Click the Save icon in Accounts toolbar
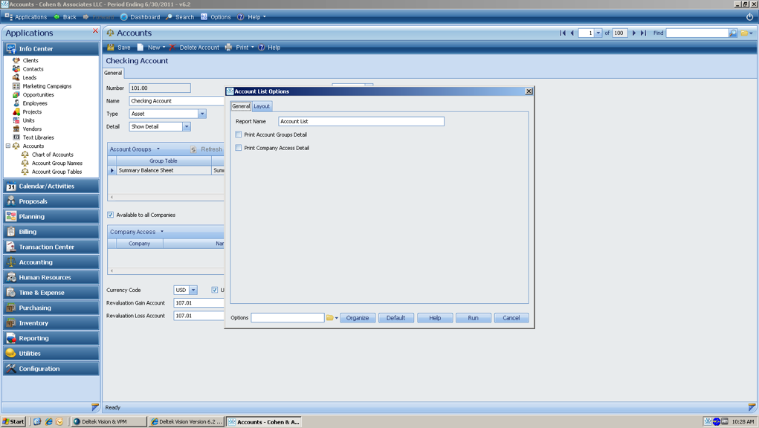This screenshot has width=759, height=428. [111, 48]
